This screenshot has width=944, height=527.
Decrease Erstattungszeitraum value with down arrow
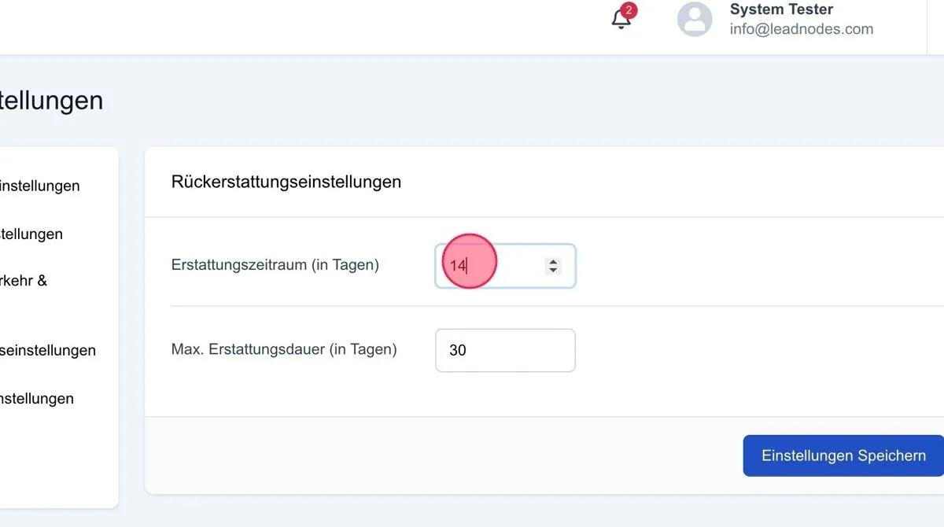[x=553, y=270]
